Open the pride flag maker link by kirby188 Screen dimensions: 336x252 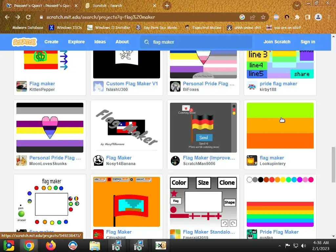[x=278, y=84]
